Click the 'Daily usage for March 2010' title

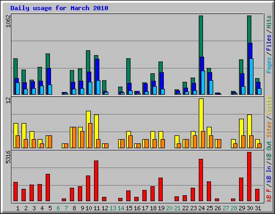pyautogui.click(x=59, y=8)
